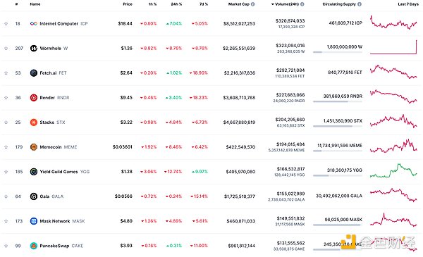423x257 pixels.
Task: Click the Mask Network logo icon
Action: point(34,221)
